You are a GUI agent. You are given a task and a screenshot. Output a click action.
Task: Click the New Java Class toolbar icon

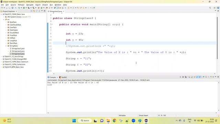(41, 8)
